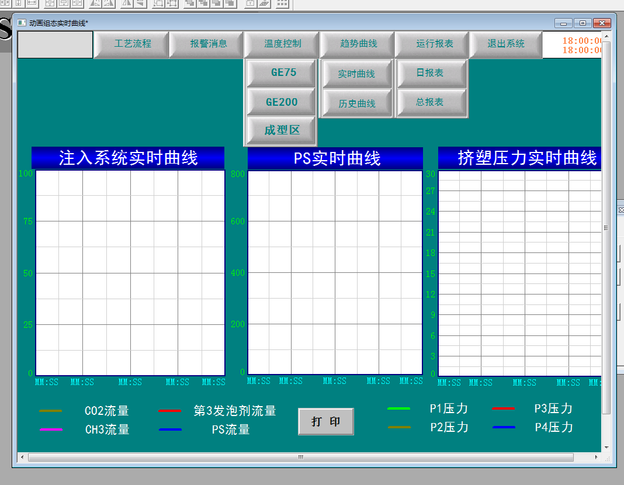The height and width of the screenshot is (485, 624).
Task: Expand the 温度控制 menu
Action: 282,44
